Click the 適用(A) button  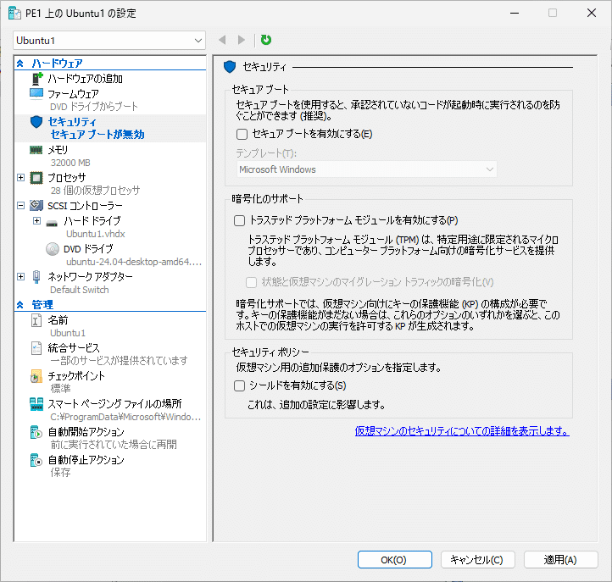tap(560, 560)
